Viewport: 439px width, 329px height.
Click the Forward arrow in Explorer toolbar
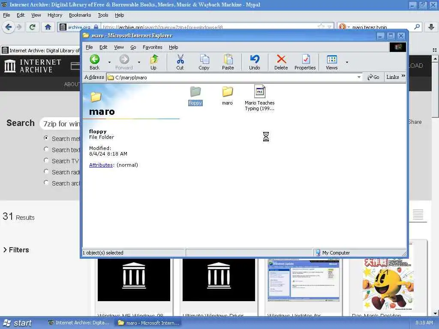point(124,62)
